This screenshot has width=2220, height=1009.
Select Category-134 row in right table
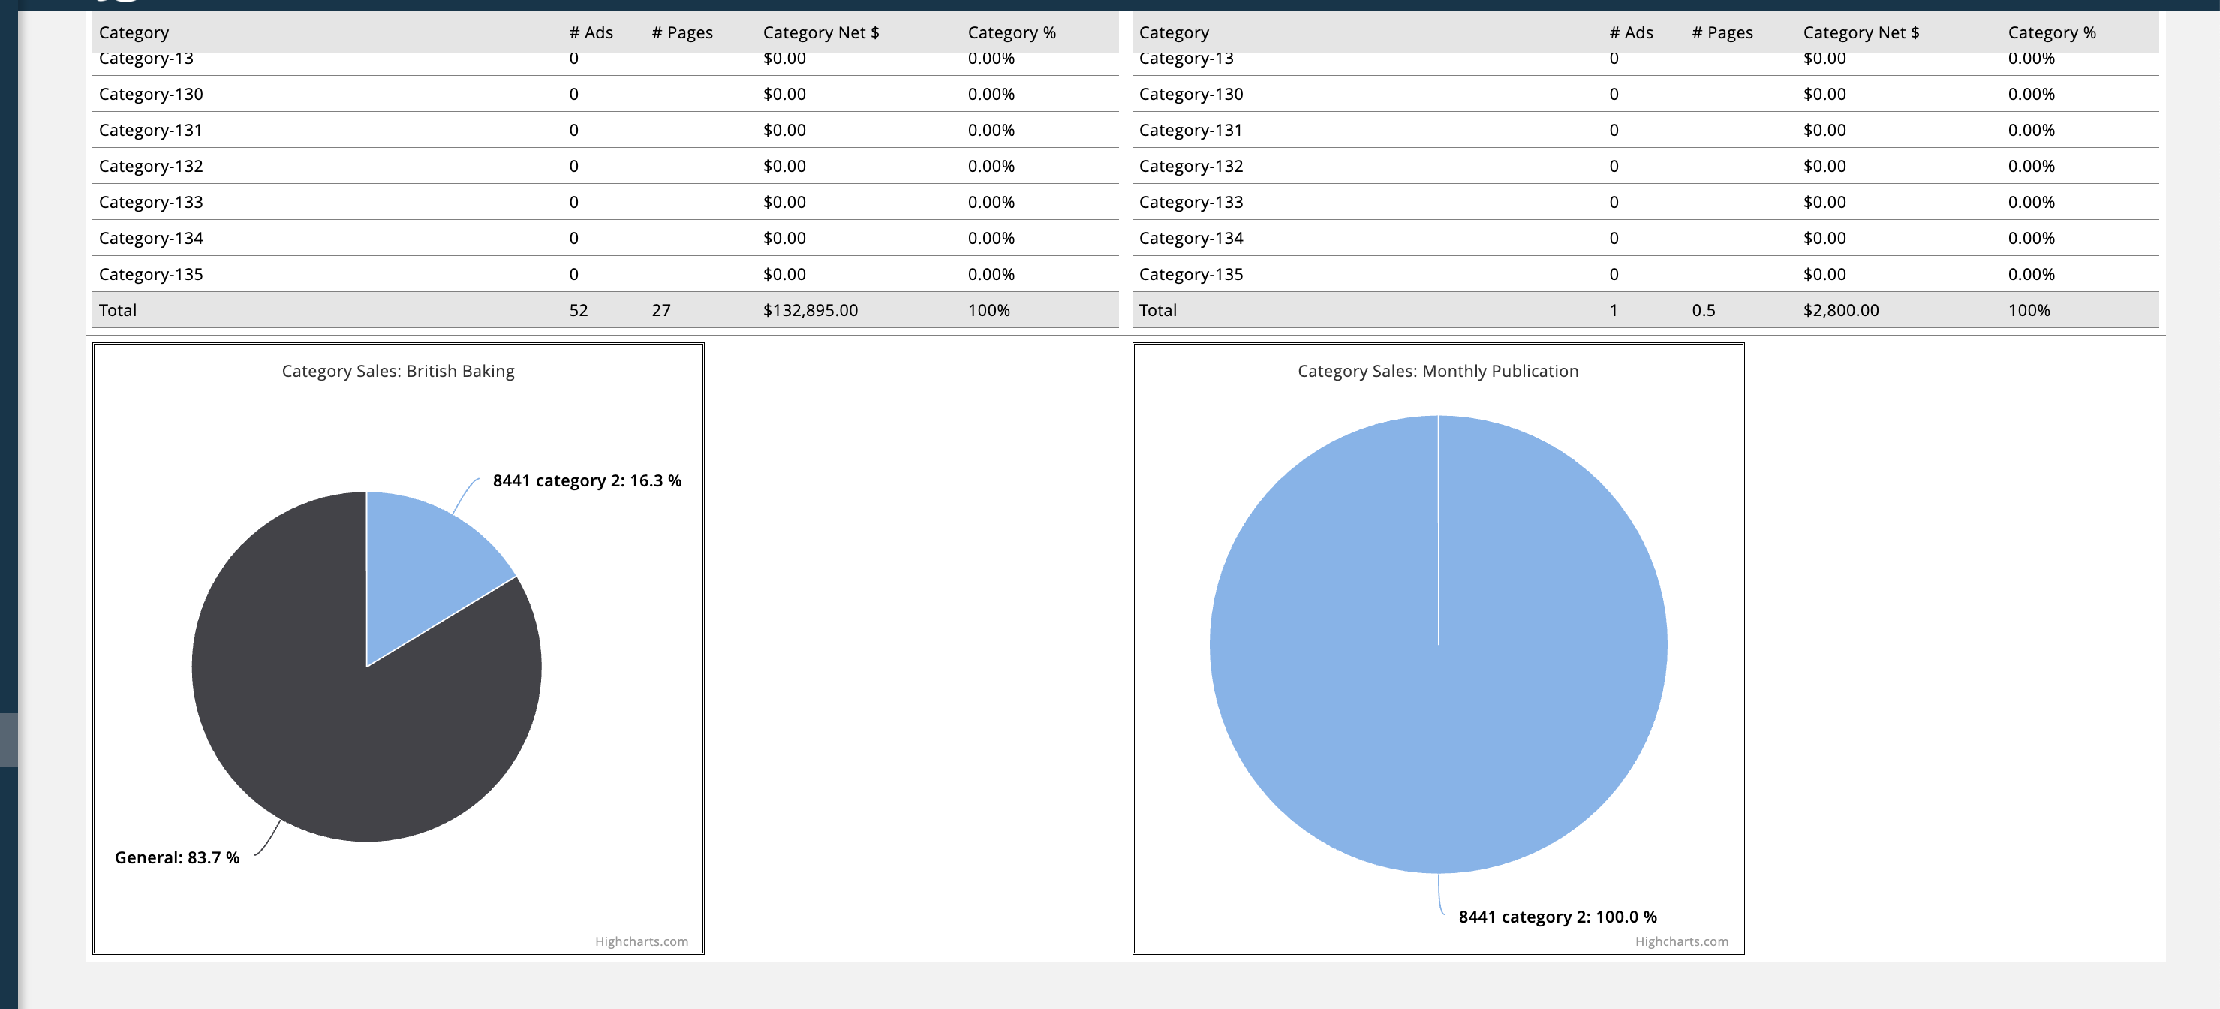tap(1645, 238)
